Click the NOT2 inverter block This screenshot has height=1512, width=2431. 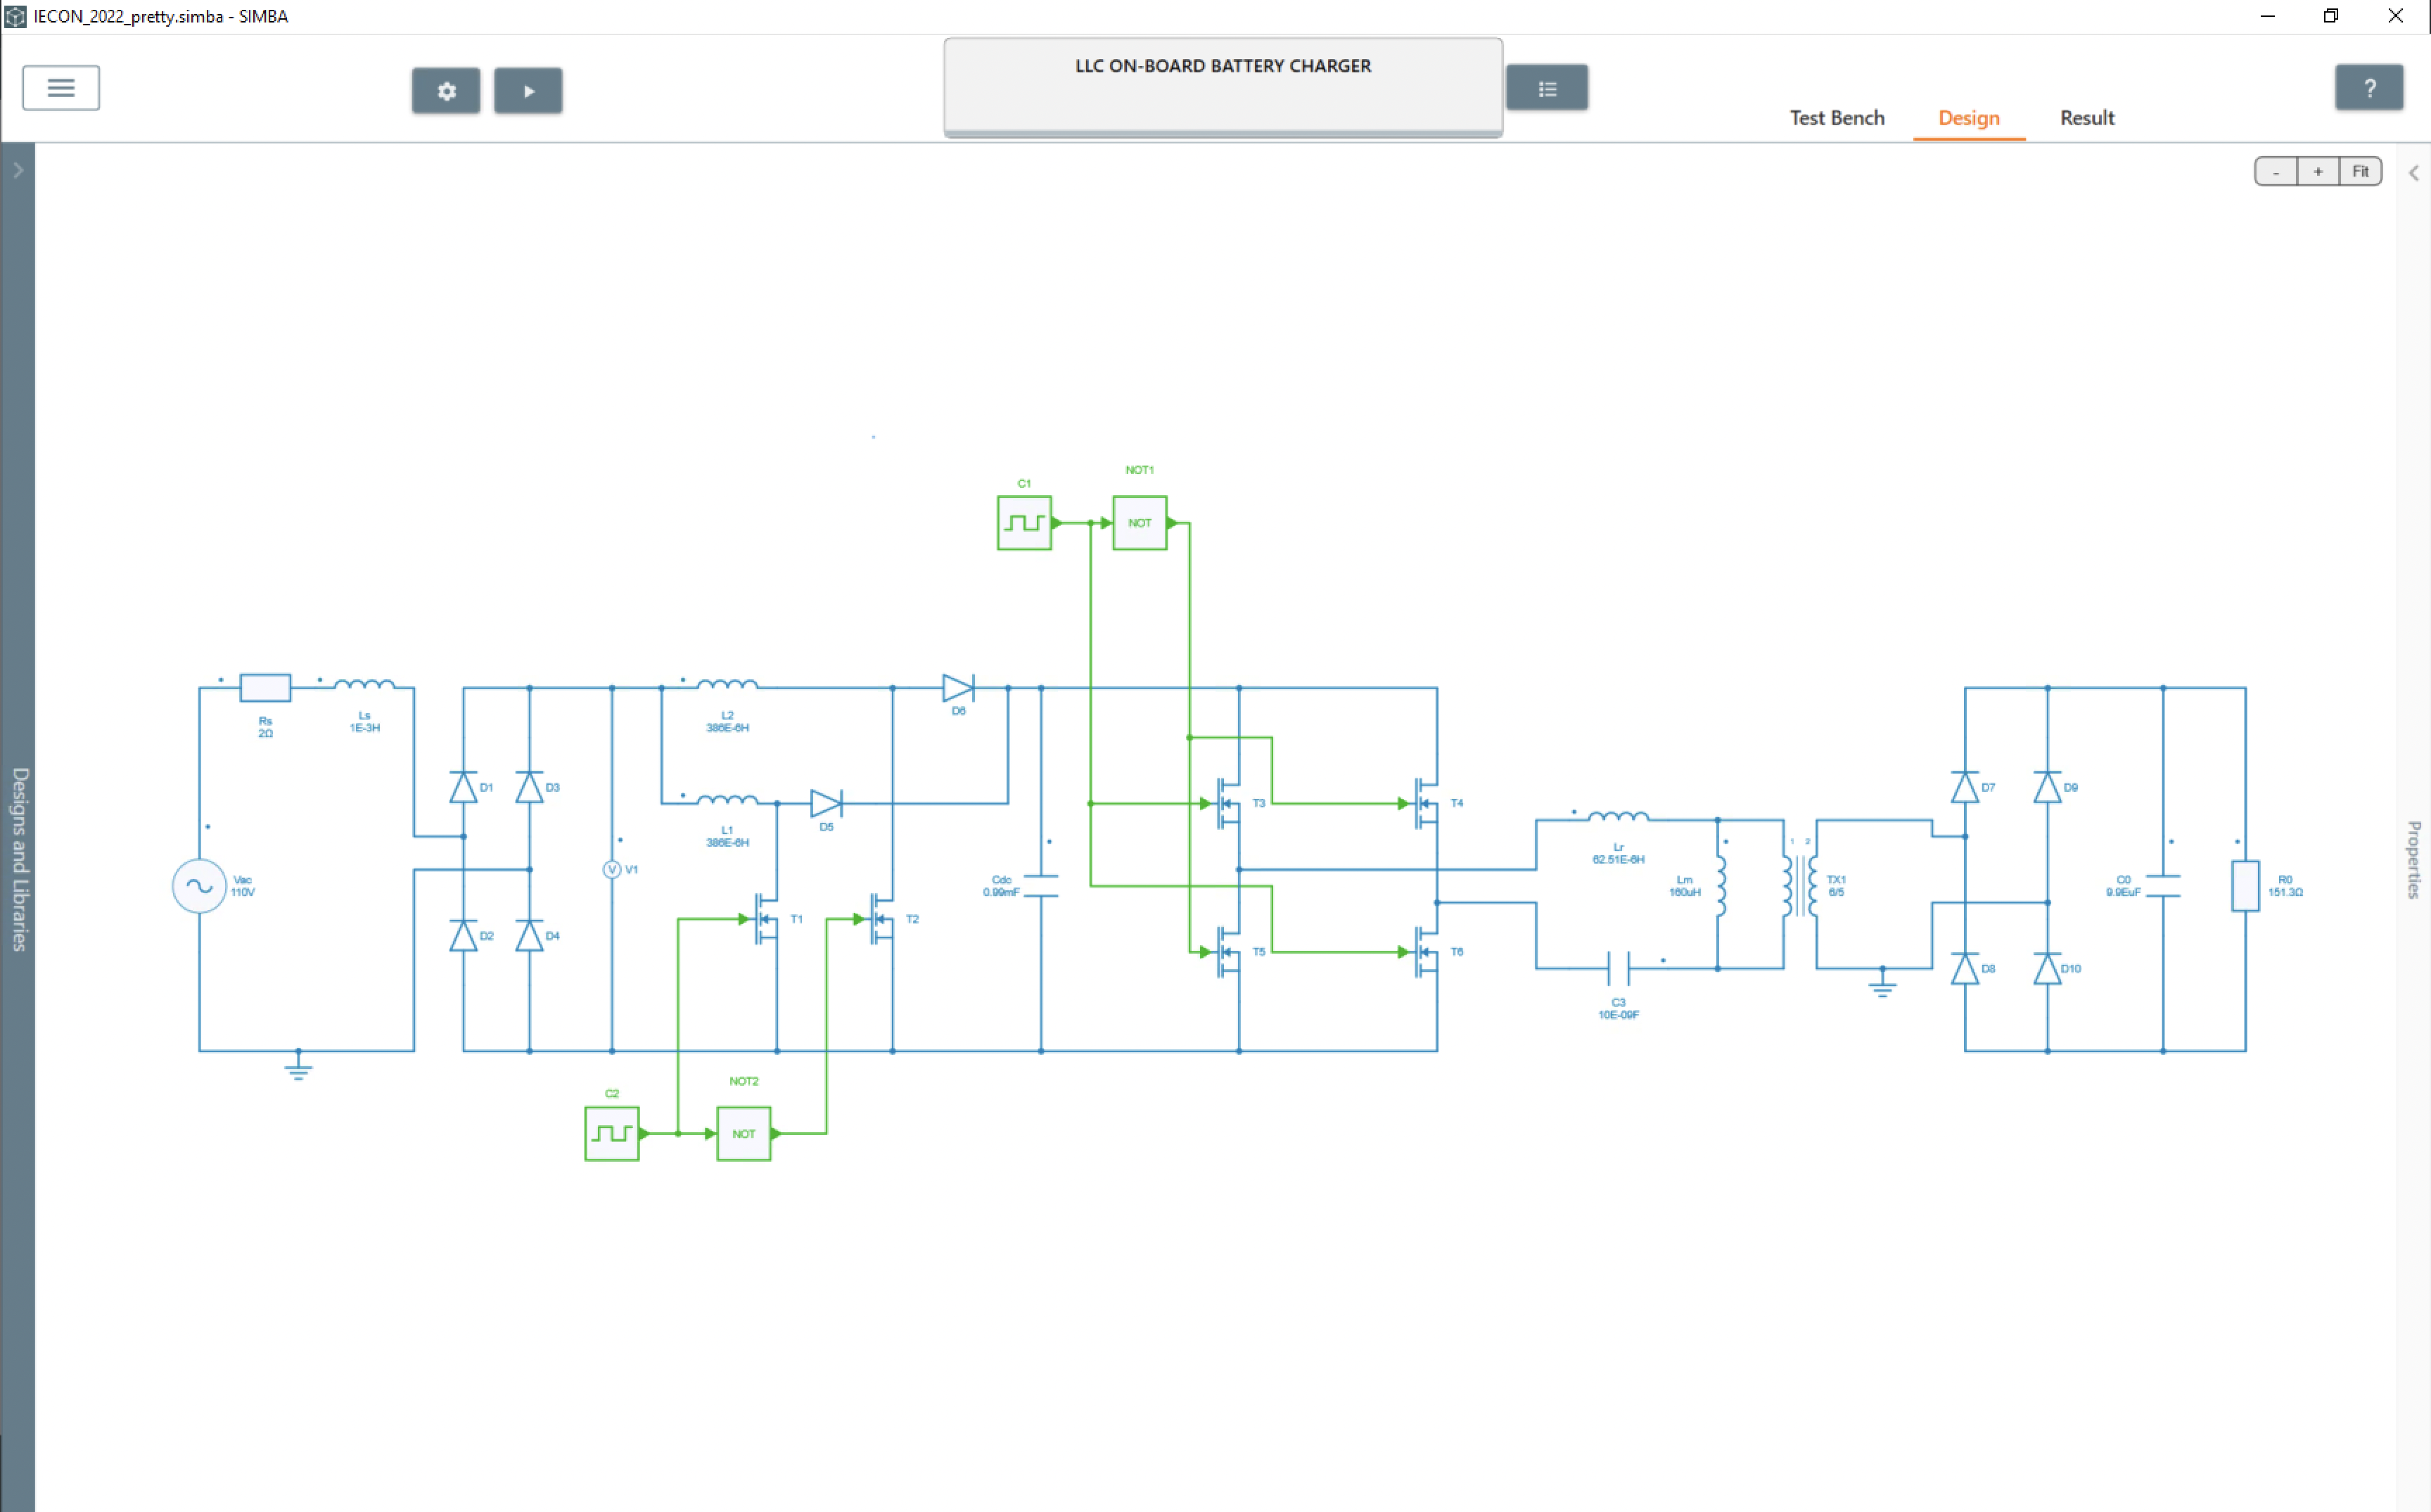click(743, 1134)
